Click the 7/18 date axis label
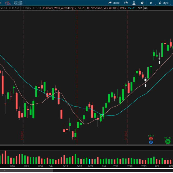This screenshot has width=173, height=173. (130, 166)
